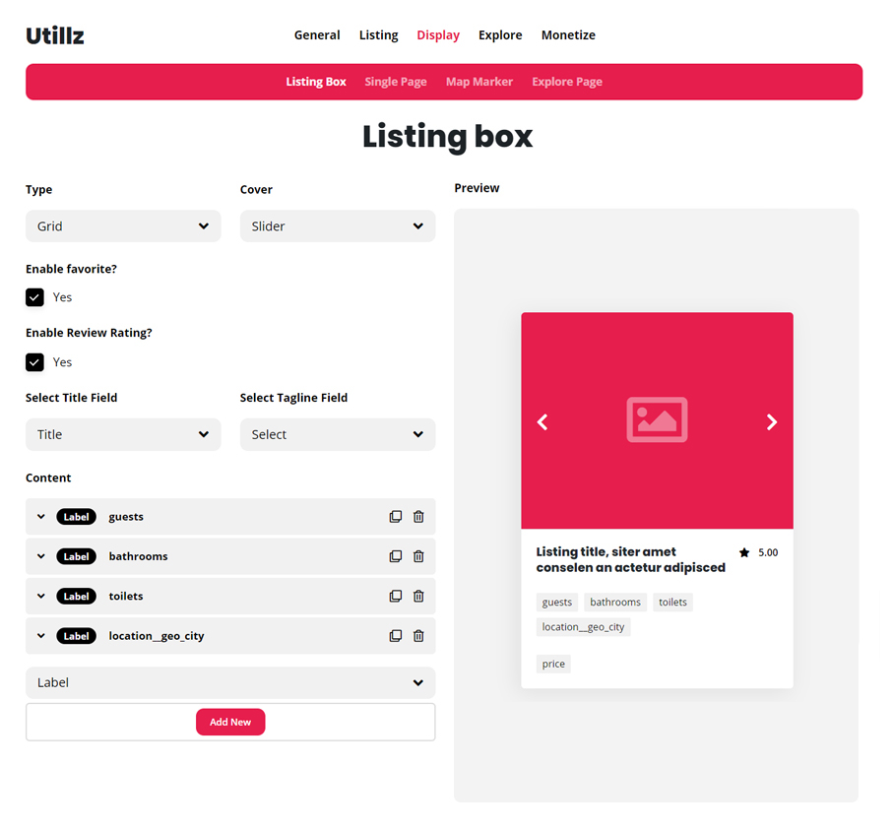Open the Select Tagline Field dropdown
Image resolution: width=893 pixels, height=829 pixels.
coord(338,434)
